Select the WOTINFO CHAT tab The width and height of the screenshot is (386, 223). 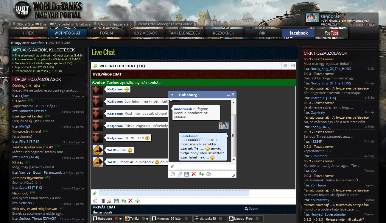pos(68,33)
